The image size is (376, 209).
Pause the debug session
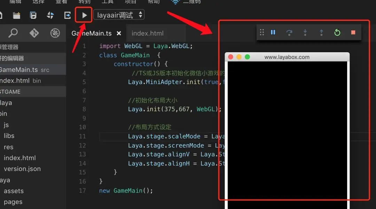click(273, 32)
